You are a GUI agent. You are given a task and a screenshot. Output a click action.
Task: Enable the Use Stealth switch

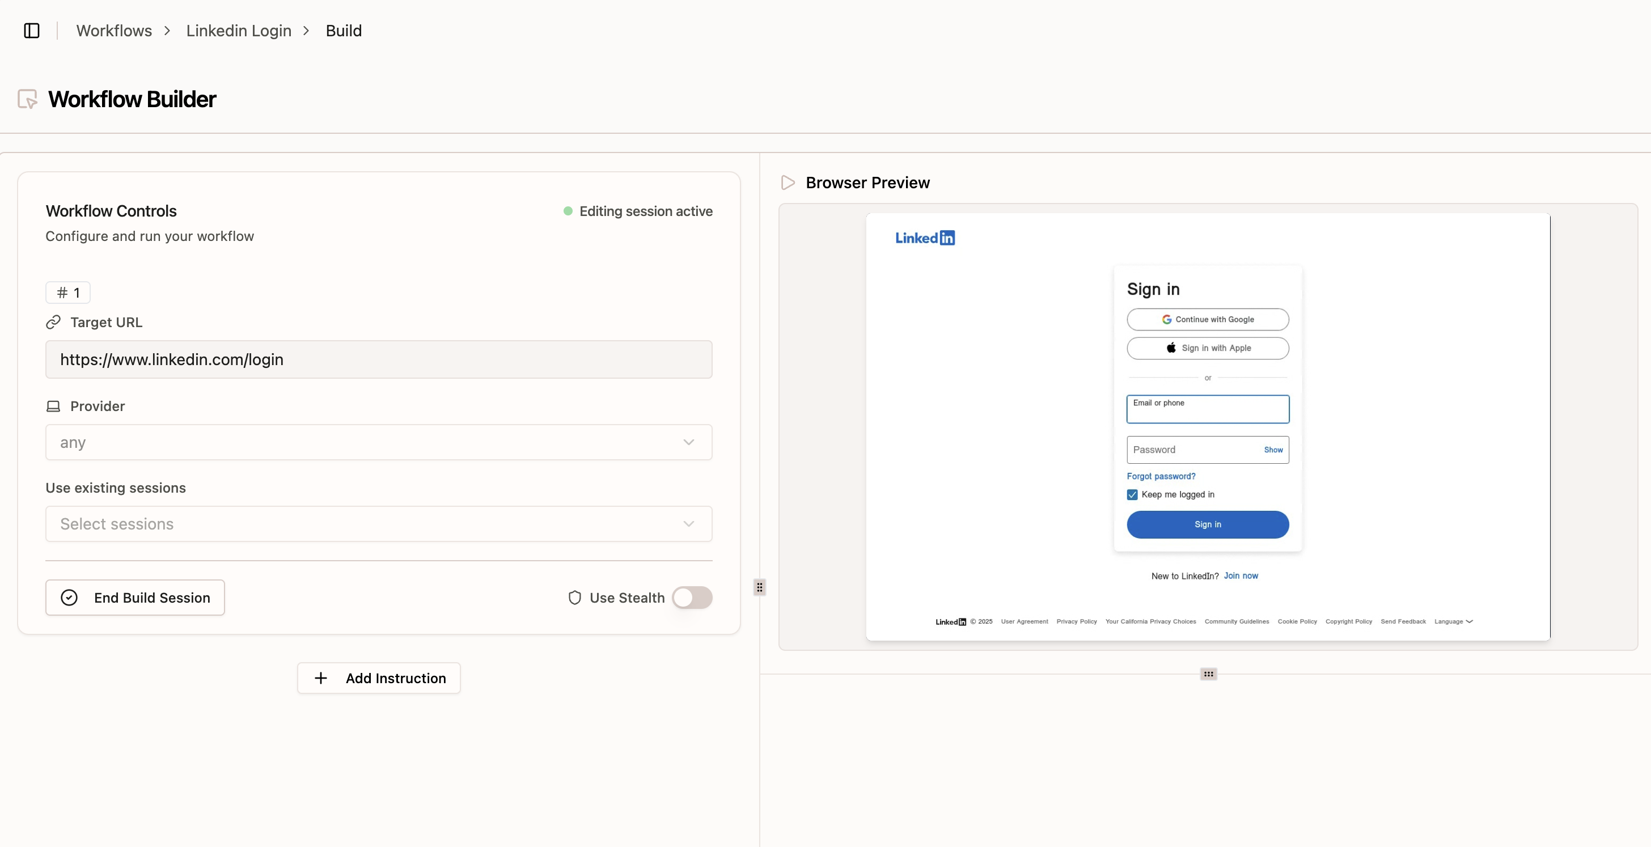692,598
